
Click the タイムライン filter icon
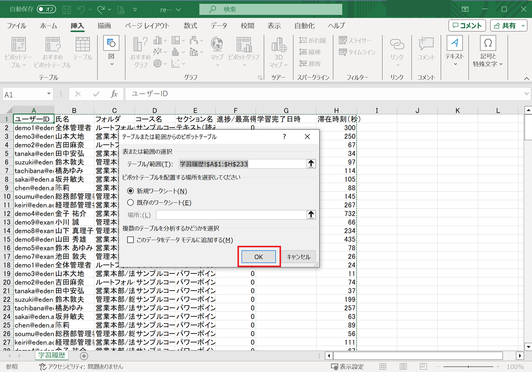coord(357,52)
